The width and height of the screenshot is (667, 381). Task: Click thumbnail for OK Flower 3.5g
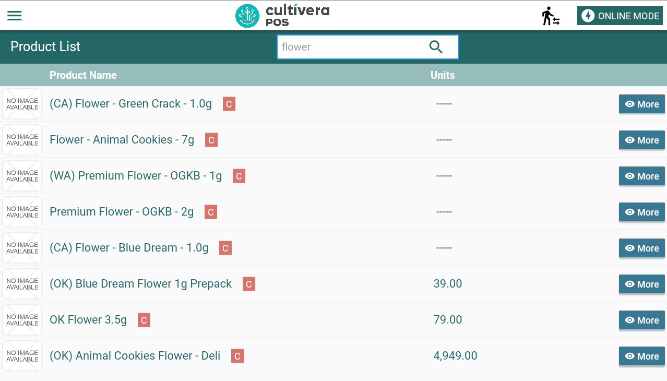click(22, 320)
